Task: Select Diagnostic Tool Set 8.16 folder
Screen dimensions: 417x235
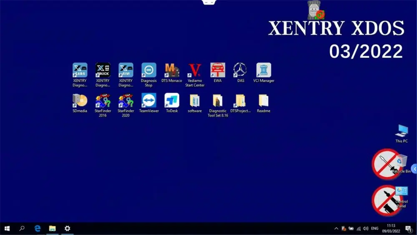Action: 218,105
